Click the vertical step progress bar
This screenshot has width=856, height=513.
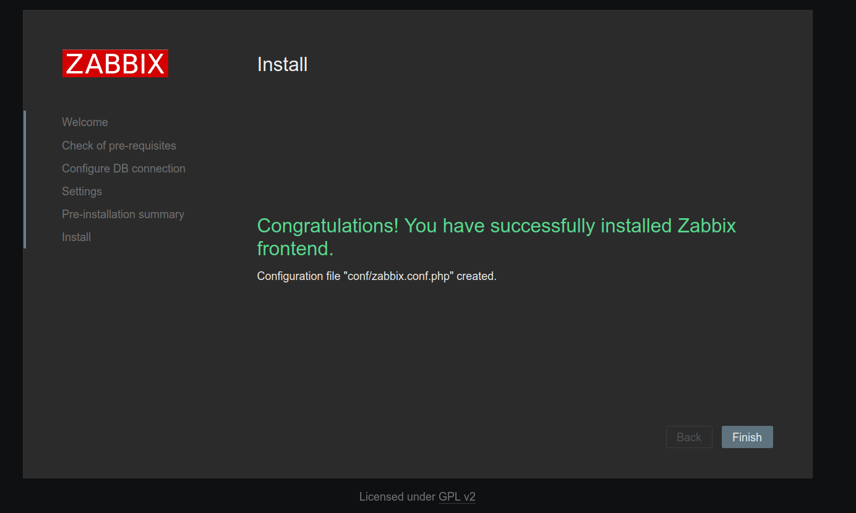click(x=25, y=179)
